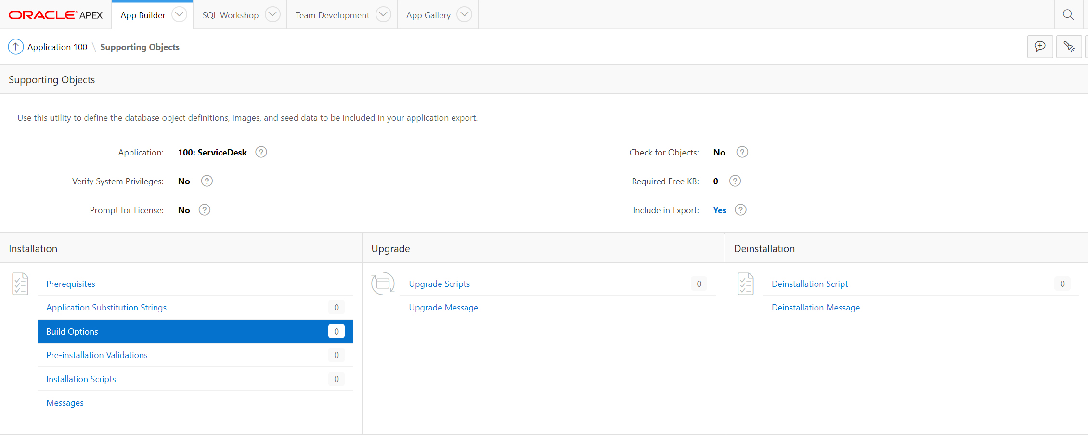This screenshot has height=439, width=1088.
Task: Click the Include in Export Yes link
Action: [x=720, y=210]
